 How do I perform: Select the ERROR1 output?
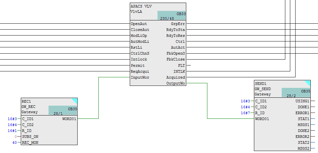pyautogui.click(x=302, y=113)
